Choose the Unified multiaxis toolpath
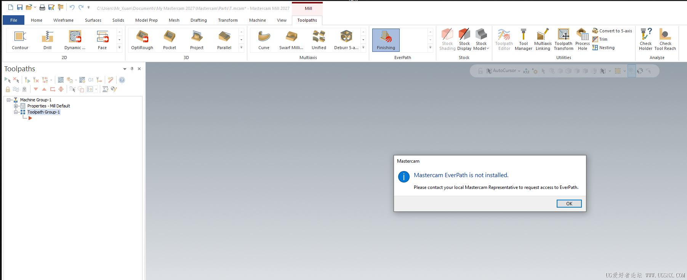 319,40
